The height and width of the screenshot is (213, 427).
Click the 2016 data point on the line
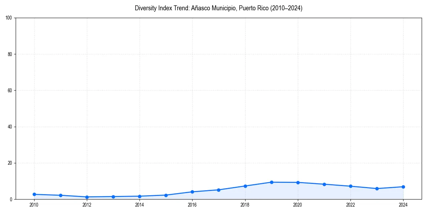(x=192, y=192)
